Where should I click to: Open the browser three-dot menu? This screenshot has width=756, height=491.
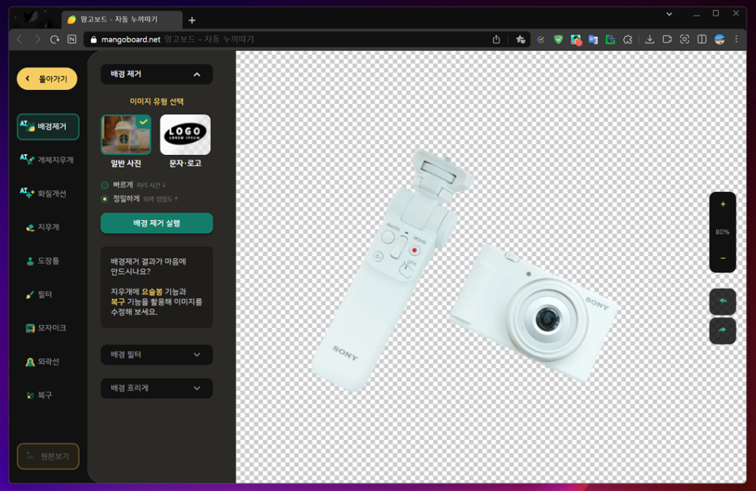tap(736, 40)
